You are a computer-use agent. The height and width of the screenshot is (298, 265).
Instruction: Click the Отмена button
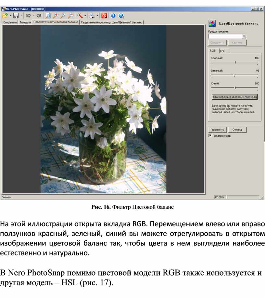pyautogui.click(x=237, y=130)
